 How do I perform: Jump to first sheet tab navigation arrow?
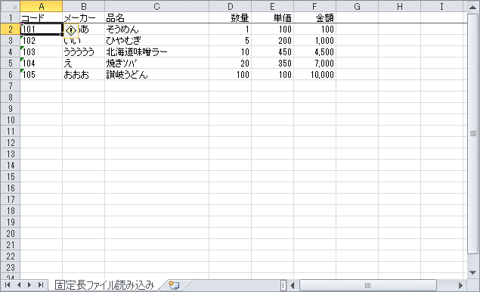click(8, 285)
